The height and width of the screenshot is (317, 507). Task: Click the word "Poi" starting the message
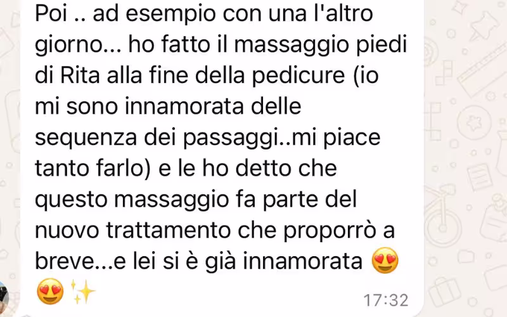[50, 13]
